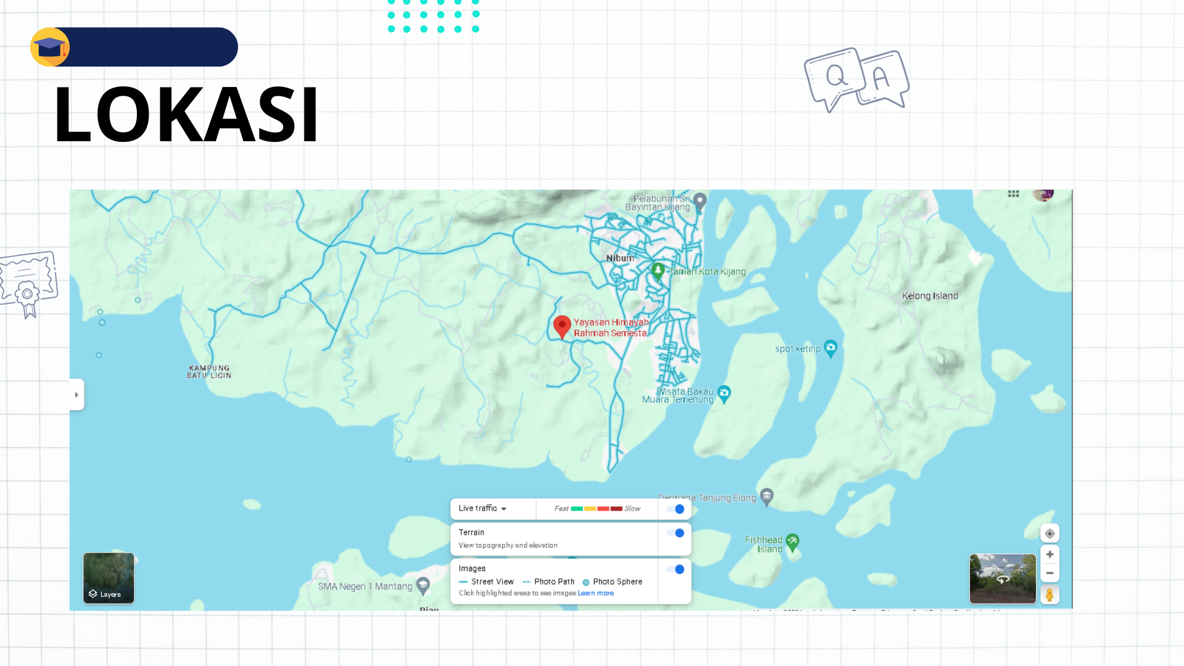
Task: Click the Taman Kota Kijang park marker
Action: pyautogui.click(x=658, y=271)
